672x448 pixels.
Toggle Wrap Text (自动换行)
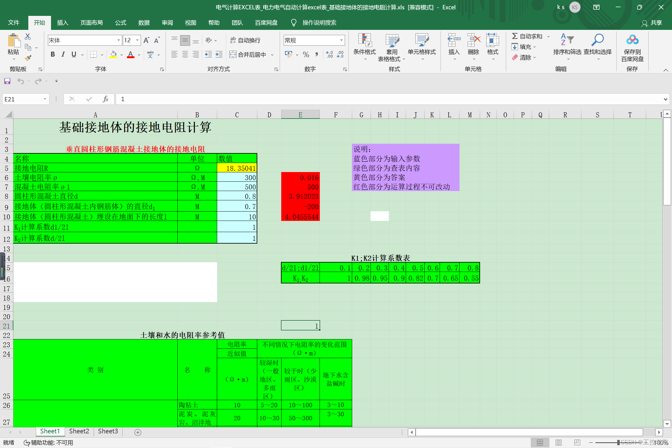pyautogui.click(x=245, y=40)
